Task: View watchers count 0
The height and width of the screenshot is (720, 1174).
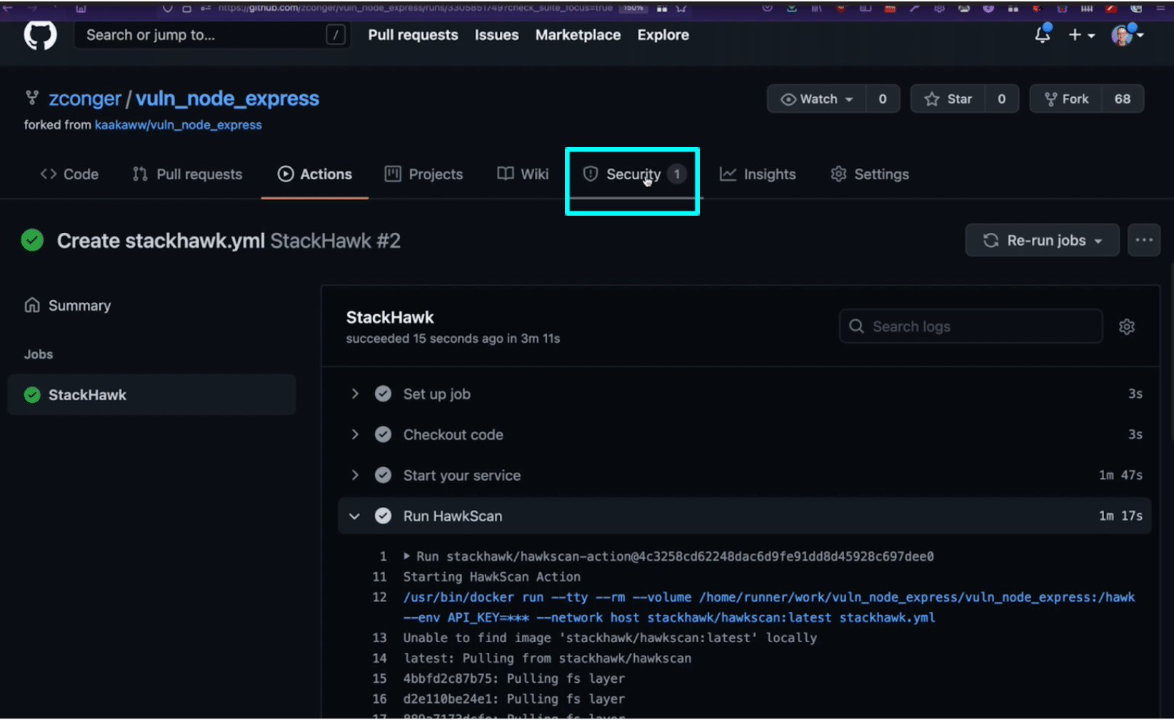Action: (x=883, y=99)
